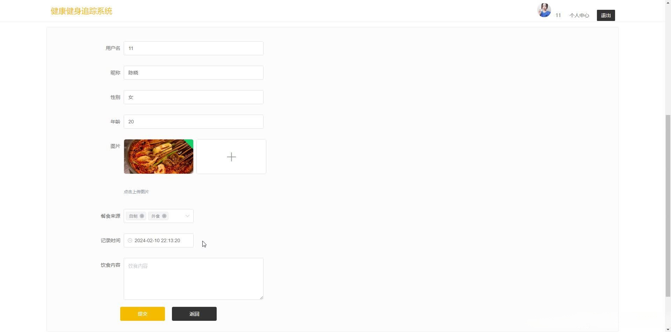The height and width of the screenshot is (332, 671).
Task: Click the 年龄 field showing 20
Action: (x=193, y=122)
